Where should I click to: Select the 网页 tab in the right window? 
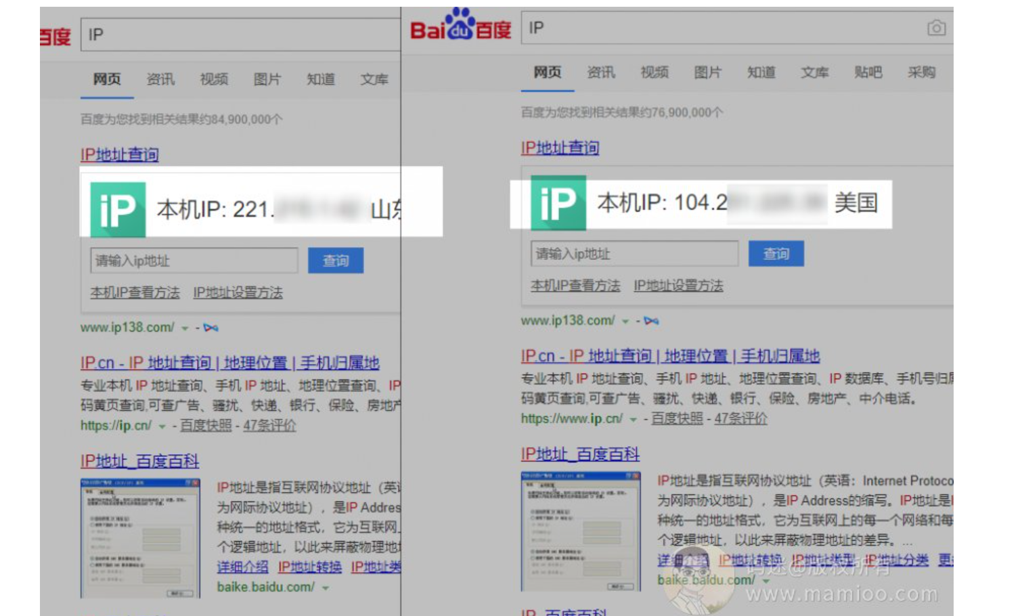548,72
